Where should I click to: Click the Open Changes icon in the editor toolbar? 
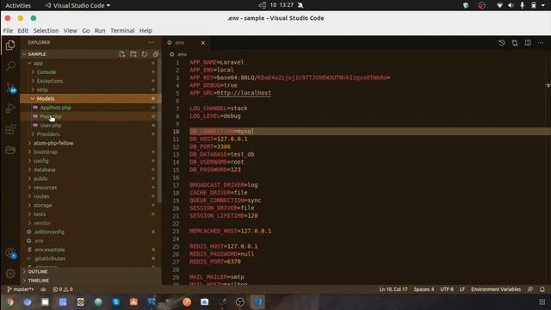pyautogui.click(x=515, y=43)
